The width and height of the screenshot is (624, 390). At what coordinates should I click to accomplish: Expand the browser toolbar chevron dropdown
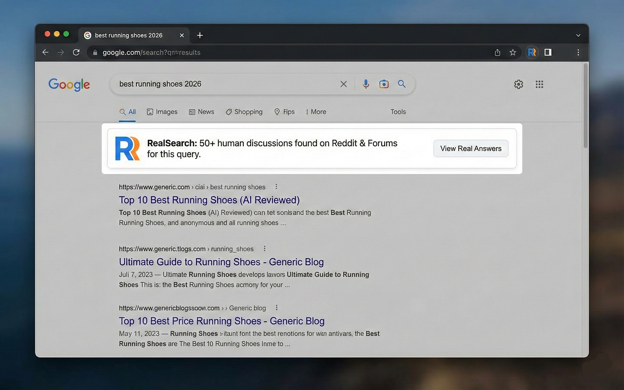point(578,35)
